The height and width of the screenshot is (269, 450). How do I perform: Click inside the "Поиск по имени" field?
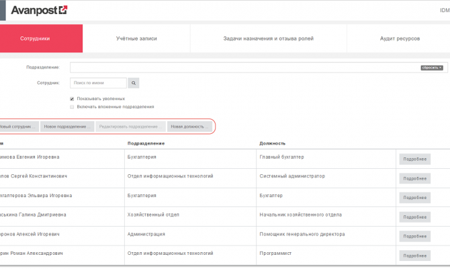point(98,83)
